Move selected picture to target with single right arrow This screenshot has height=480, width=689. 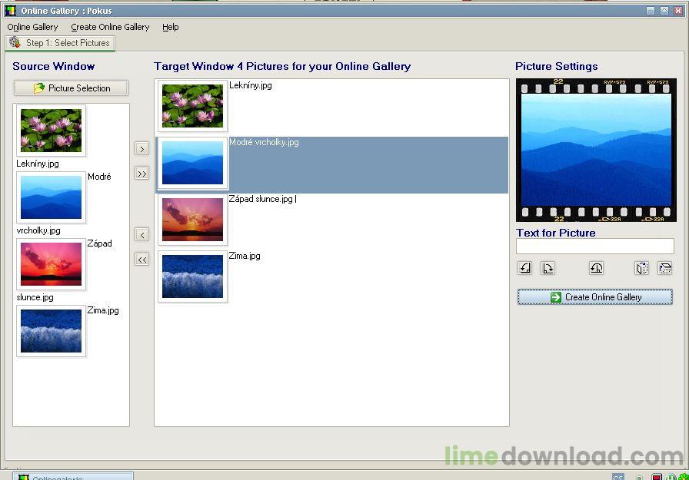pos(141,149)
